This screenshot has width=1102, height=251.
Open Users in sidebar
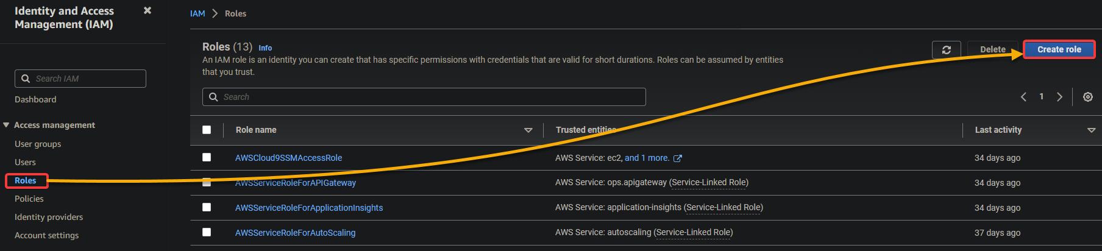pos(25,162)
